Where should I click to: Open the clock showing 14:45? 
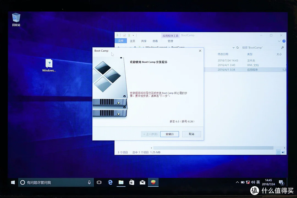(268, 182)
